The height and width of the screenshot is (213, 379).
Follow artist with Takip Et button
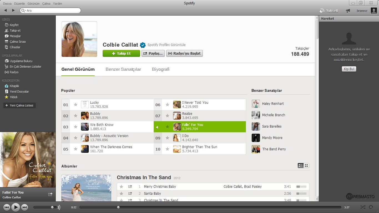(121, 53)
